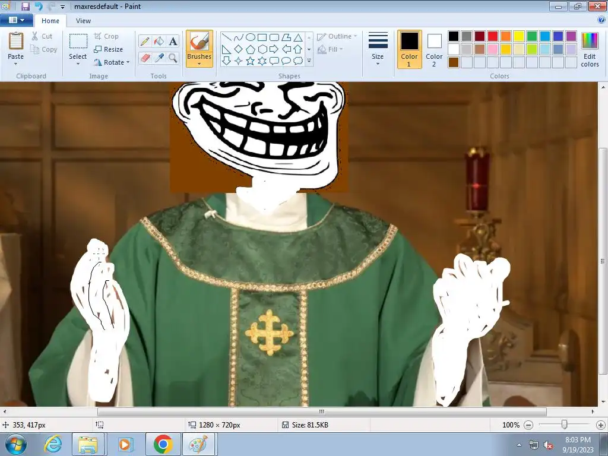Choose the Oval shape
The image size is (608, 456).
251,37
